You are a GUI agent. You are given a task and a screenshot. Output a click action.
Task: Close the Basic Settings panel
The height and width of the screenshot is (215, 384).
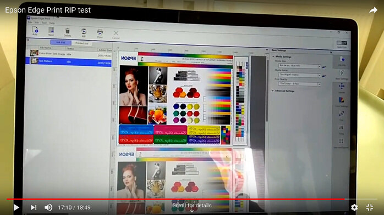point(331,52)
